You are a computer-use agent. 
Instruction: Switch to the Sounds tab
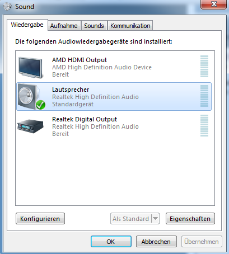[x=94, y=26]
